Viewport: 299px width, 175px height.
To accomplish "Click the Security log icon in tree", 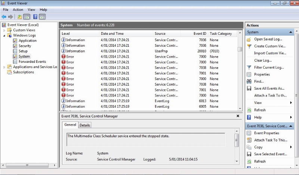I will 15,46.
